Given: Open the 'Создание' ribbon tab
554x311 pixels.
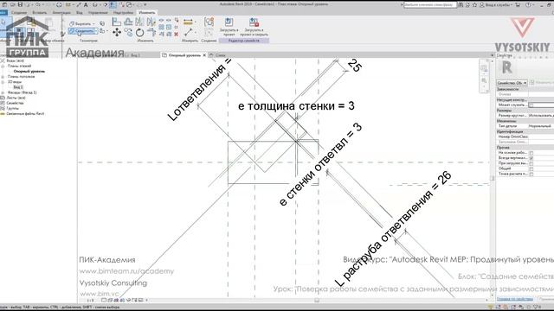Looking at the screenshot, I should (x=19, y=12).
